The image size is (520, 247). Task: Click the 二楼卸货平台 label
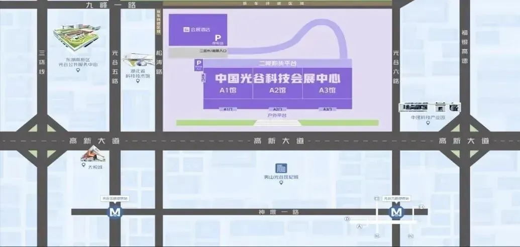point(277,63)
